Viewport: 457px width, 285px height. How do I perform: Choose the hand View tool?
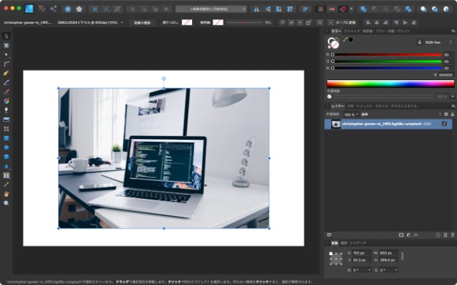6,194
